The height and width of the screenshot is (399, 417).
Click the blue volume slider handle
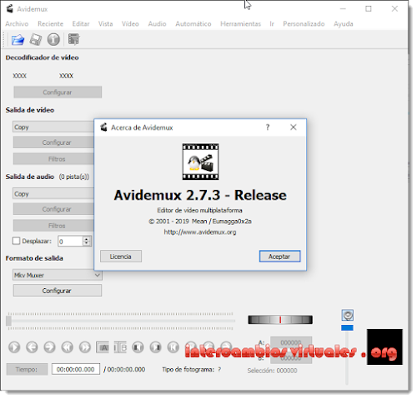(347, 327)
